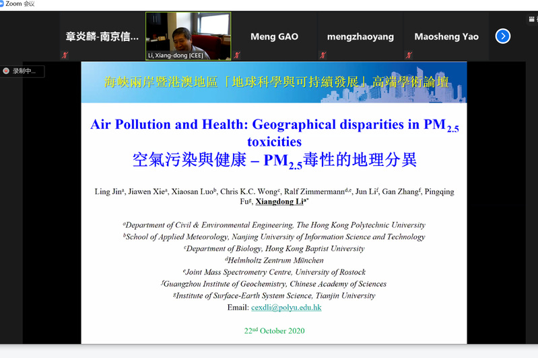This screenshot has width=538, height=358.
Task: Open the view layout icon at top right
Action: (533, 19)
